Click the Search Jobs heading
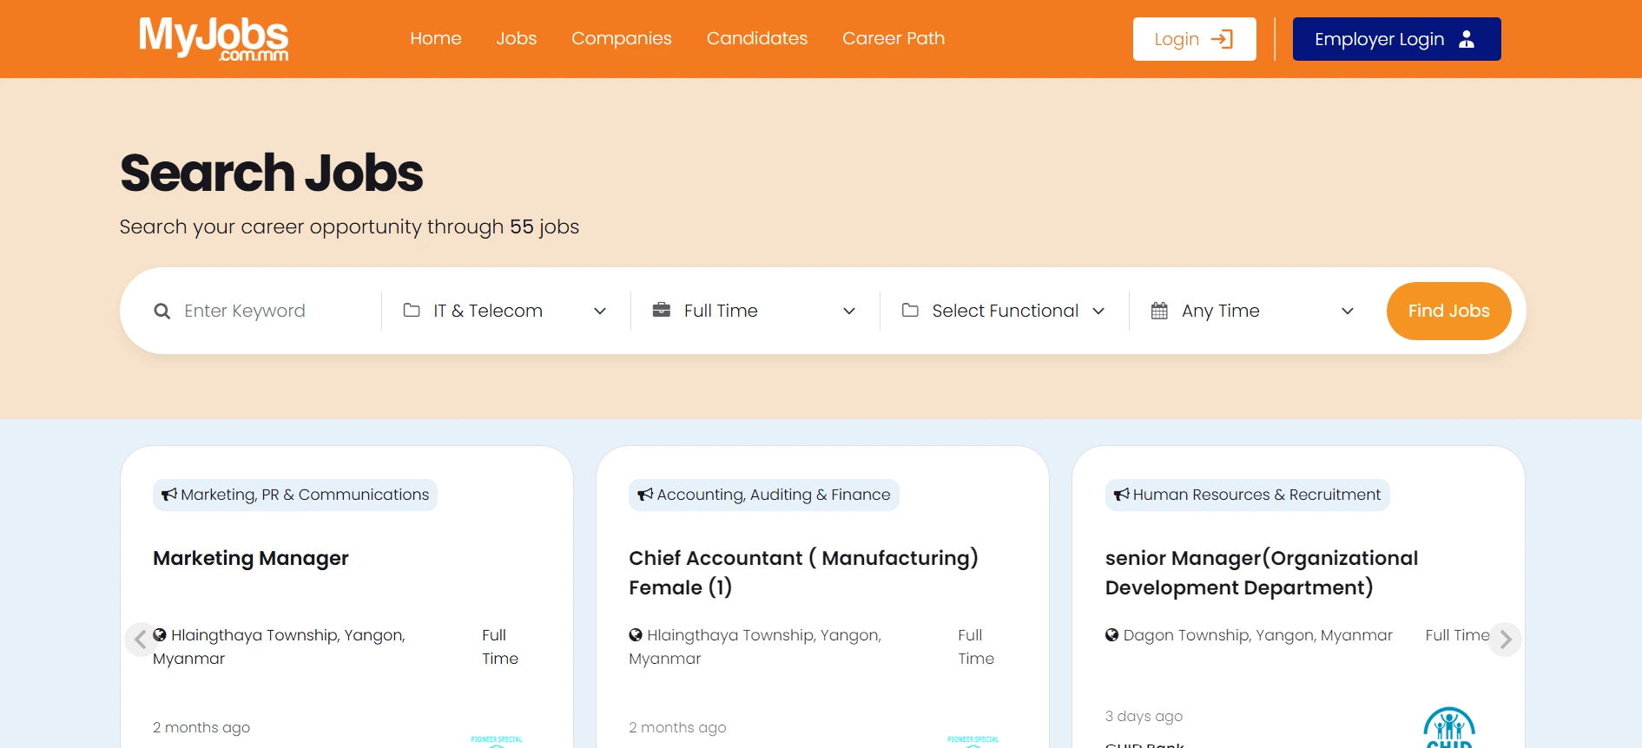This screenshot has height=748, width=1642. click(x=272, y=173)
